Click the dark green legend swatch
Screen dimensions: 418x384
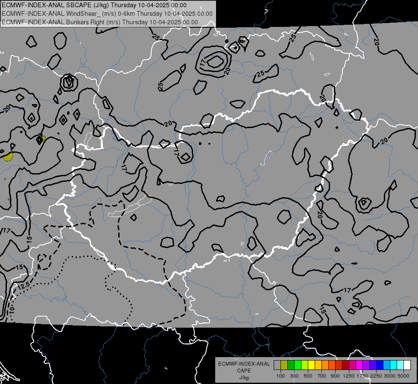pos(291,365)
